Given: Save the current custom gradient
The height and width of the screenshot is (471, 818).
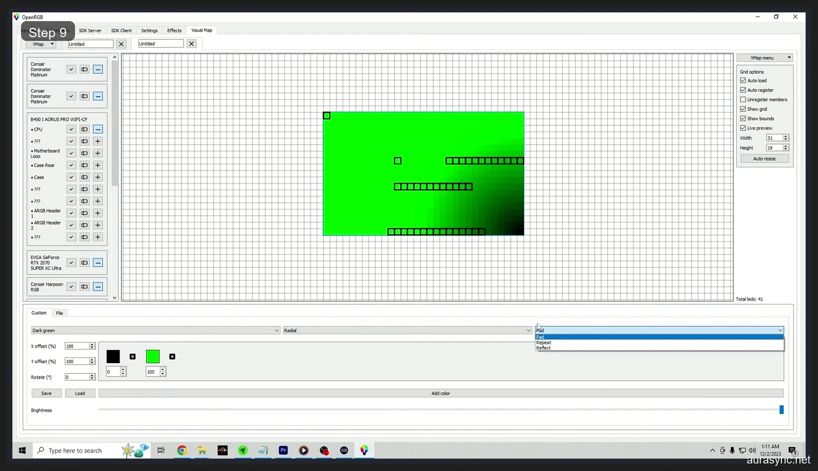Looking at the screenshot, I should (x=46, y=392).
